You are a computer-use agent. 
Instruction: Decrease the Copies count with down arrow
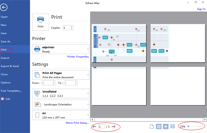tap(72, 29)
